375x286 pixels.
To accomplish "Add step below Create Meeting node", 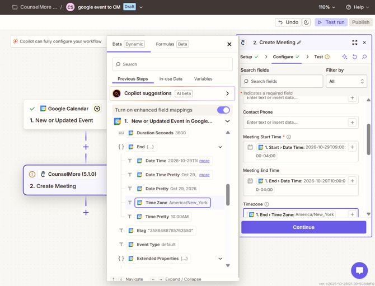I will coord(86,212).
